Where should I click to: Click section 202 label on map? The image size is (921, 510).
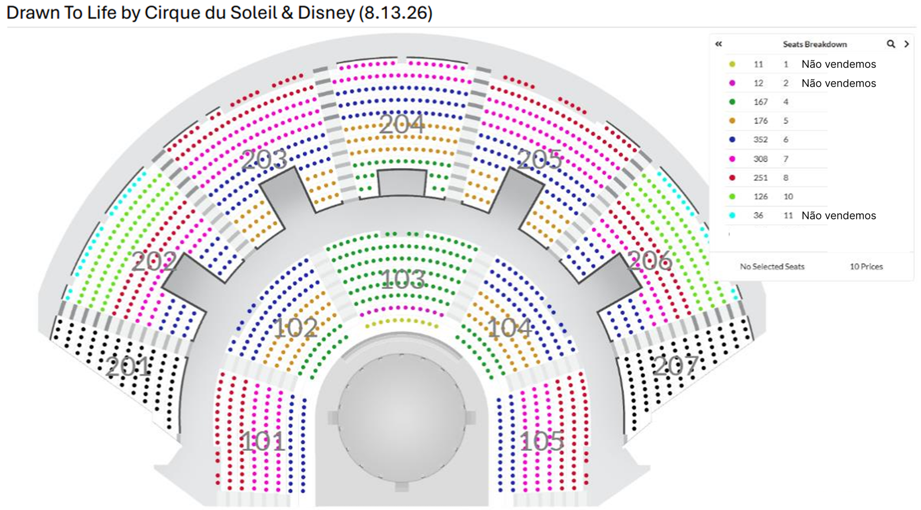point(154,262)
